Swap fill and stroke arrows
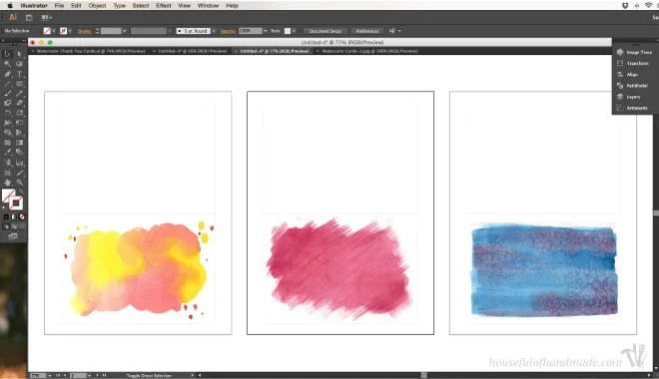 [21, 191]
